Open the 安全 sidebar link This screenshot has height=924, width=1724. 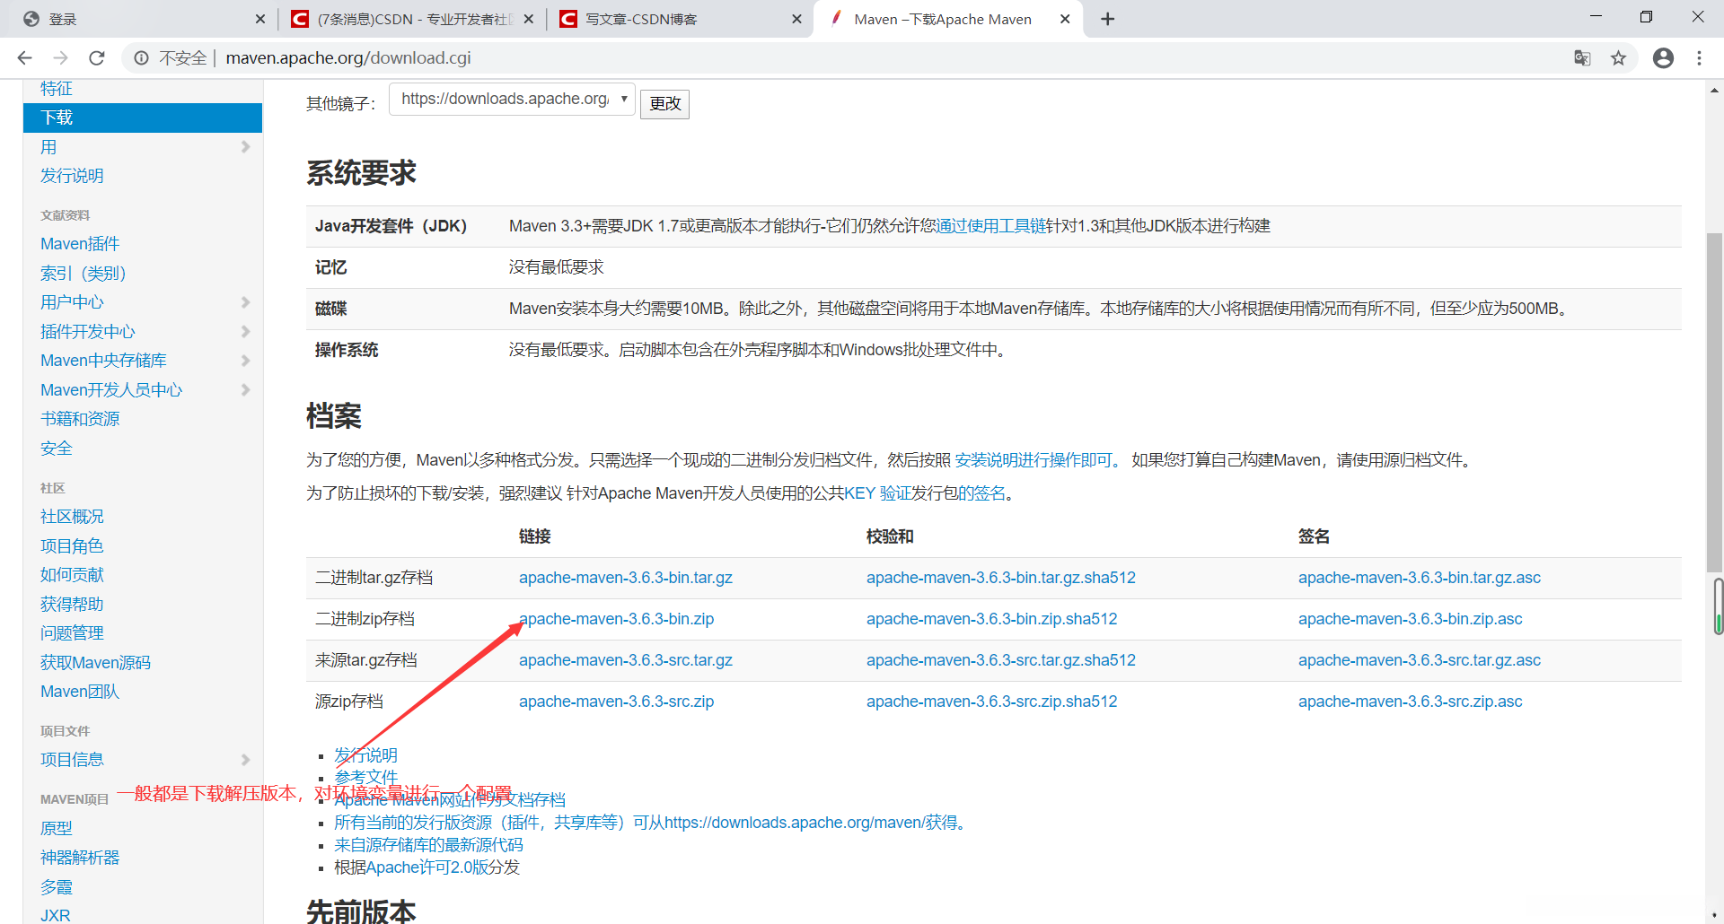pos(57,449)
